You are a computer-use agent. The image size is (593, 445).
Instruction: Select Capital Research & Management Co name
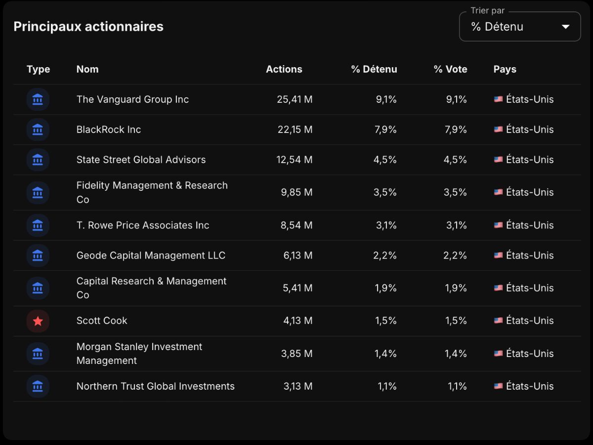coord(151,288)
